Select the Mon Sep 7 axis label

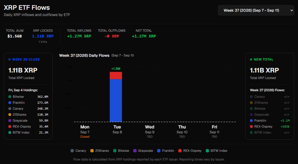click(x=85, y=130)
